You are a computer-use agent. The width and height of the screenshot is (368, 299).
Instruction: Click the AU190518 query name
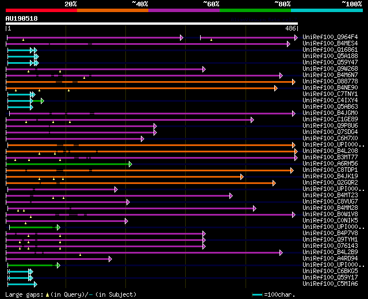22,18
